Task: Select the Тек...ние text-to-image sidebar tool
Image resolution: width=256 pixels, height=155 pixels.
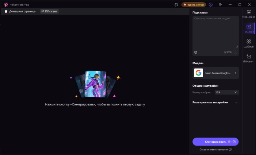Action: coord(248,28)
